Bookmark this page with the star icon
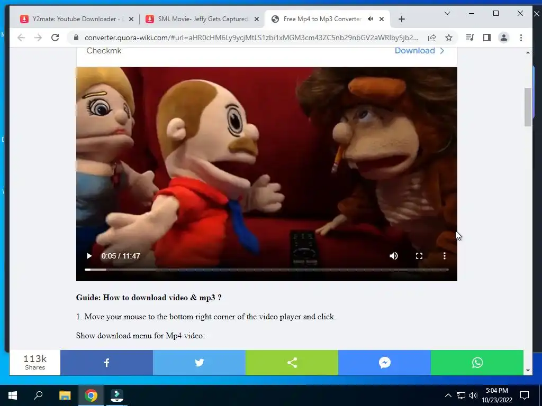 coord(449,38)
